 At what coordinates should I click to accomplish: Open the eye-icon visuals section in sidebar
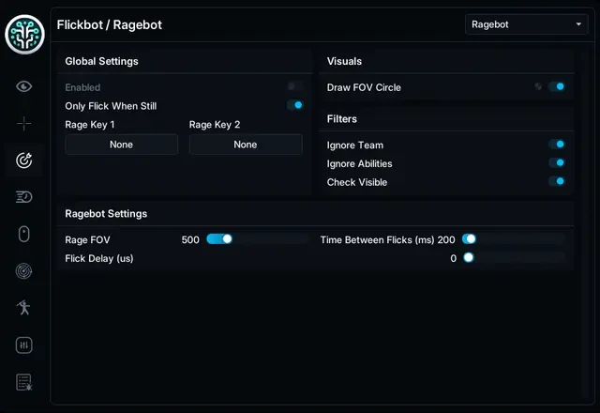pyautogui.click(x=24, y=86)
